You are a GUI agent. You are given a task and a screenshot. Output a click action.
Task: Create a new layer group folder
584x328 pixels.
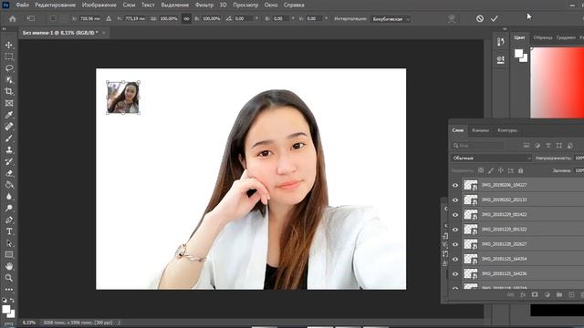pyautogui.click(x=559, y=294)
